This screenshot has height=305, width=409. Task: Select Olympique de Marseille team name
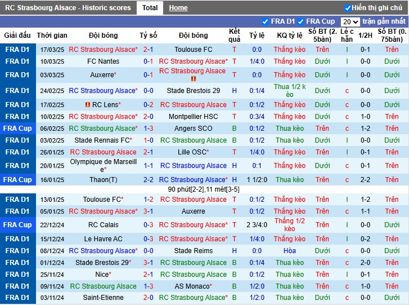point(104,166)
